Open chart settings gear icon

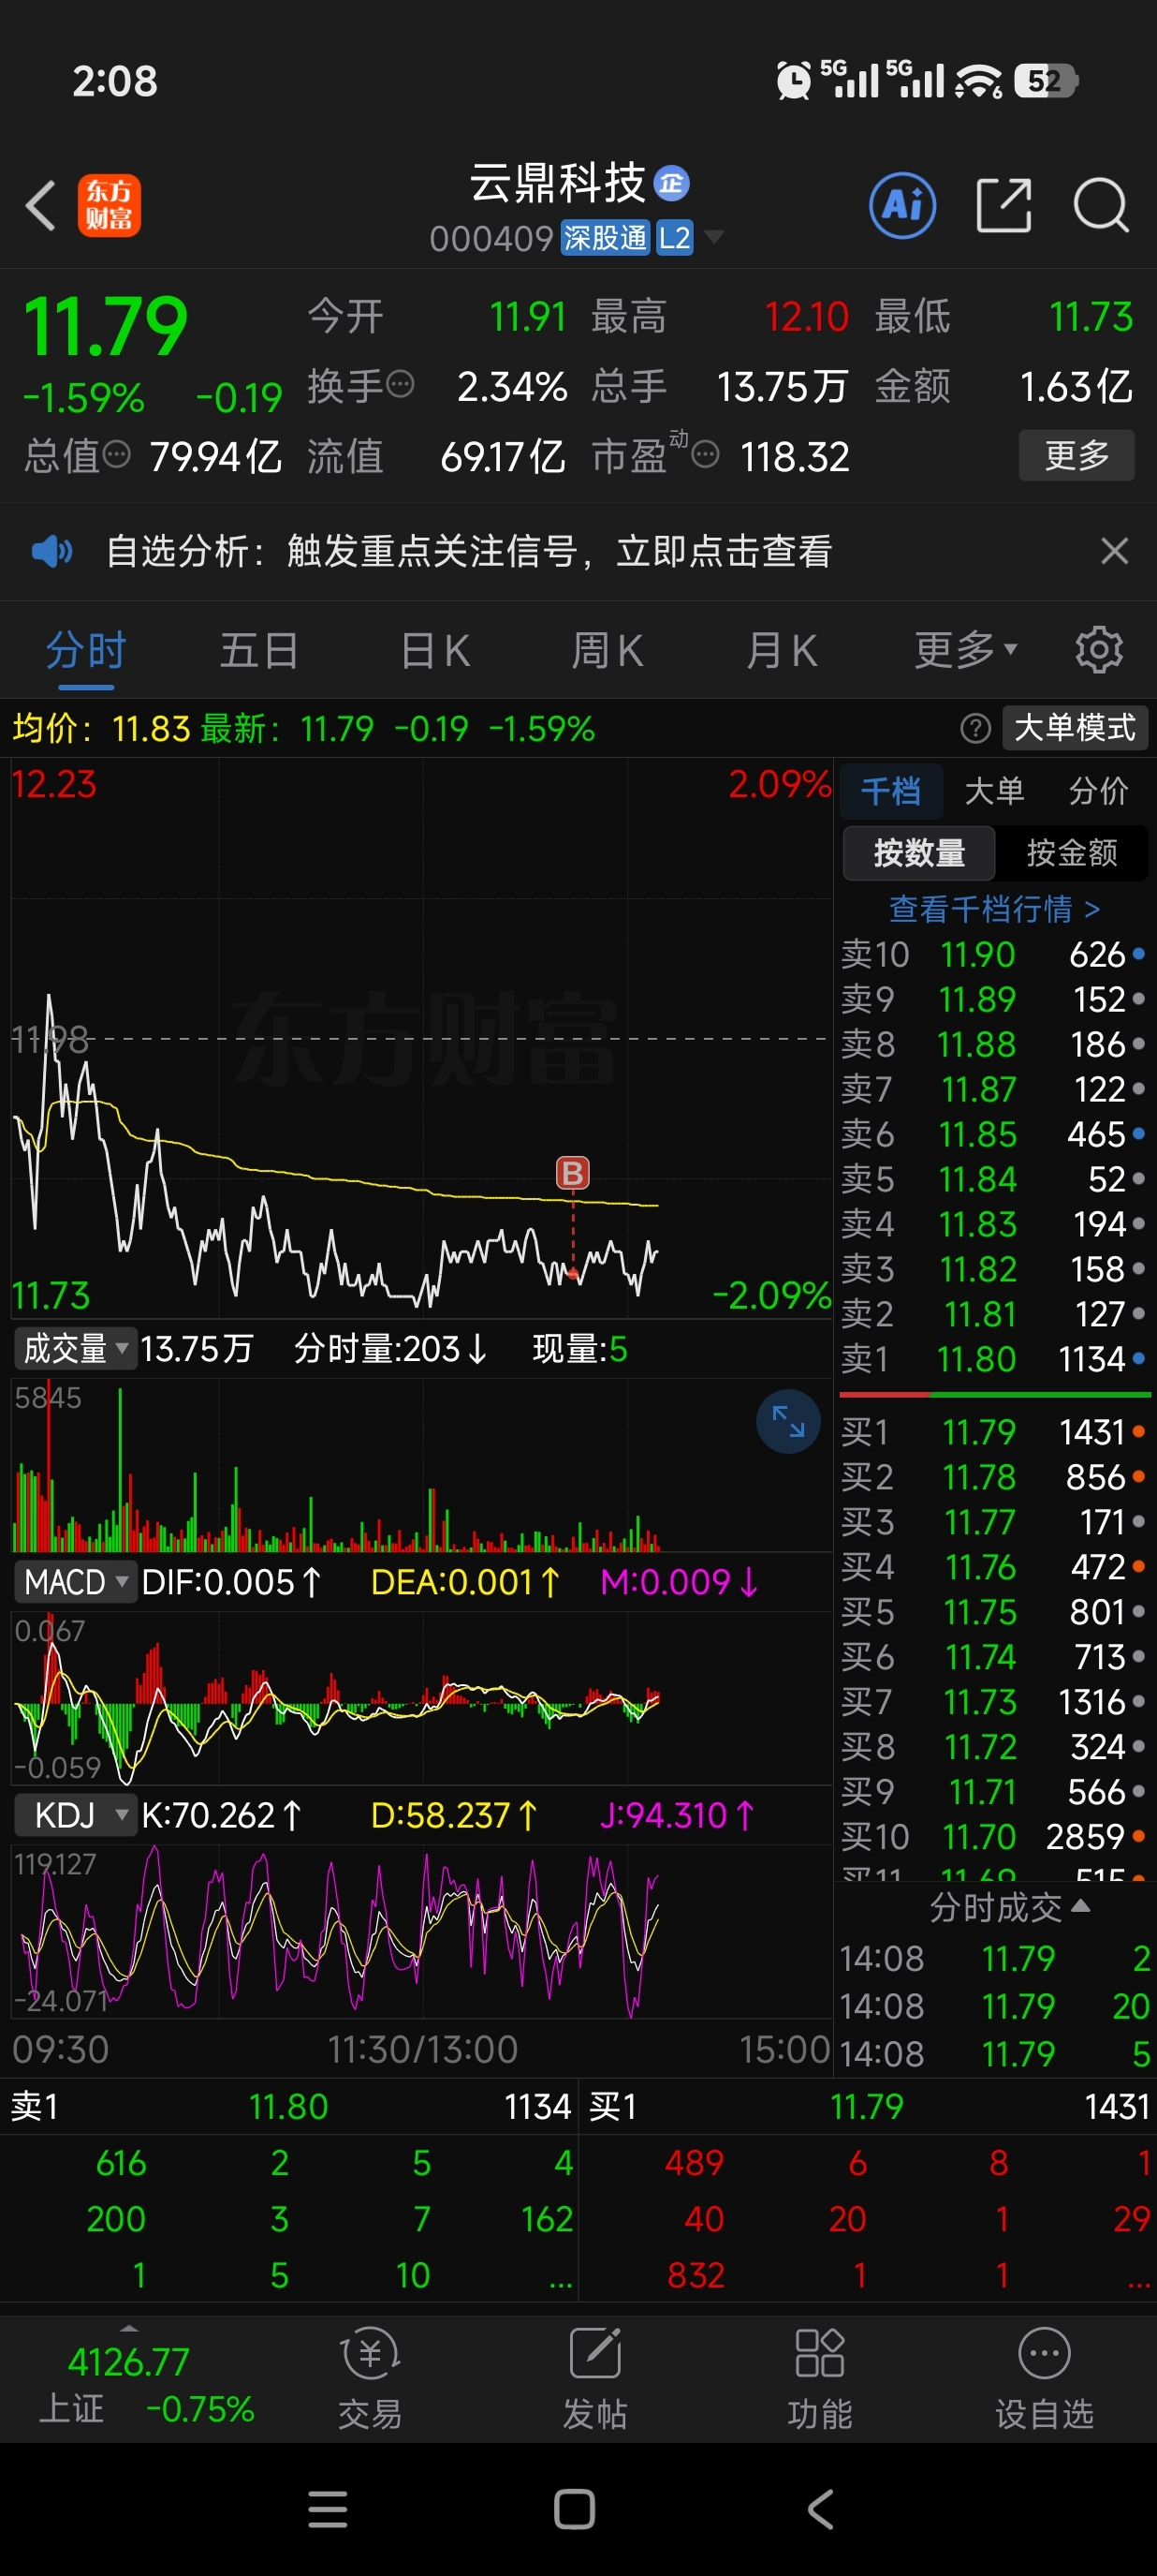point(1099,650)
